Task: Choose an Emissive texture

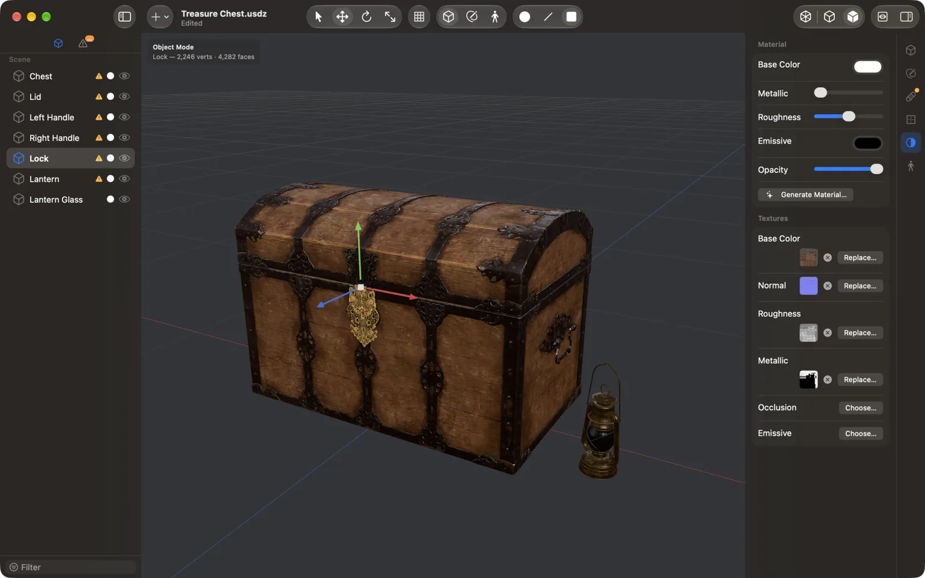Action: [x=861, y=433]
